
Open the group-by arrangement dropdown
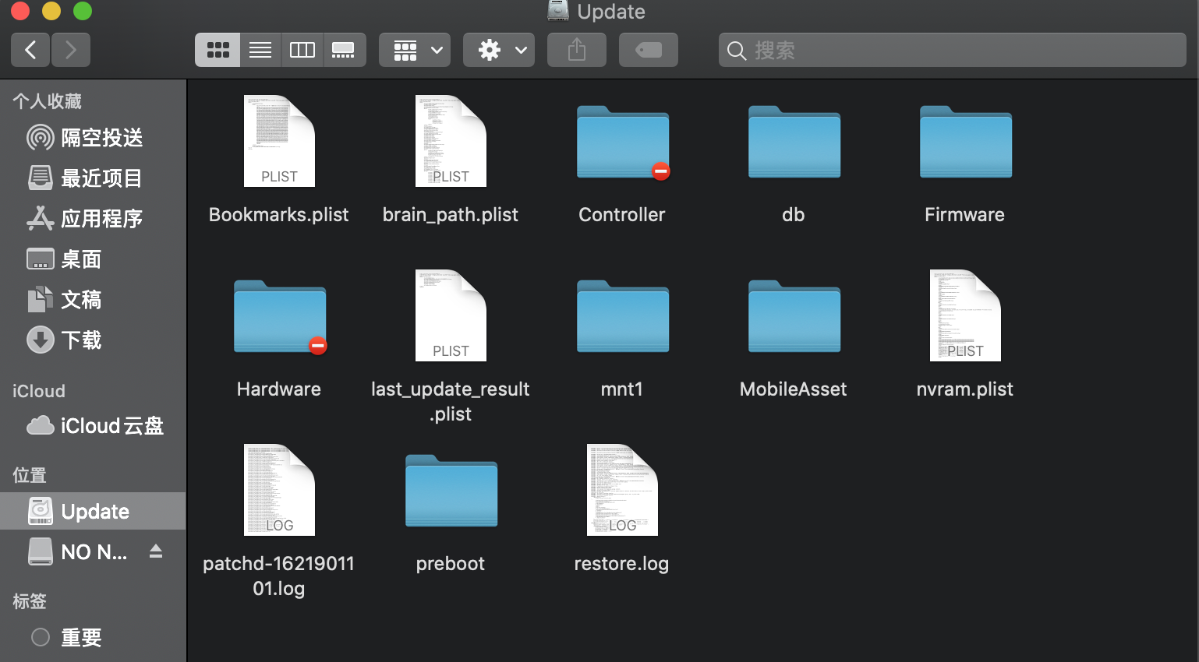coord(416,51)
